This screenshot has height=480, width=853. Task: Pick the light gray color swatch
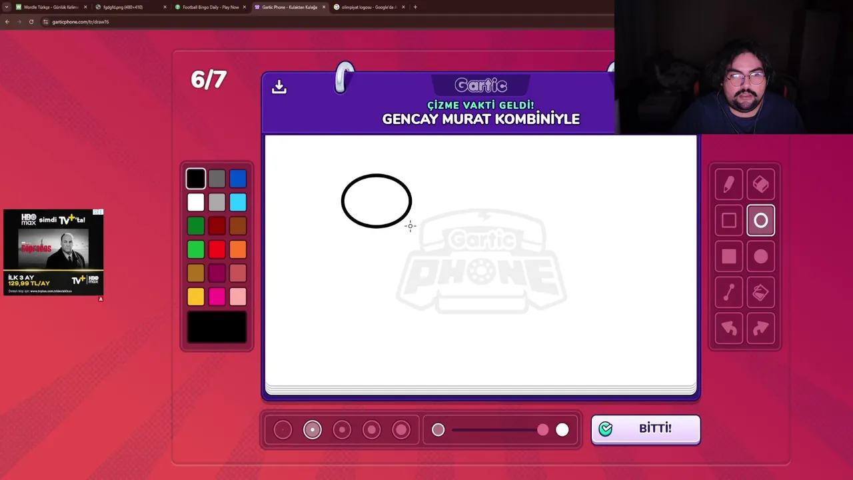point(217,202)
